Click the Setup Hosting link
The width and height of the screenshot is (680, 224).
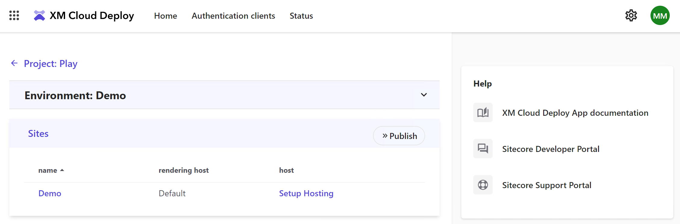(306, 193)
